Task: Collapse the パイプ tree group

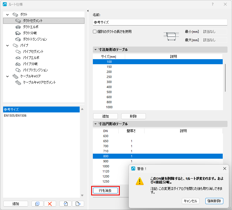Action: click(x=7, y=45)
